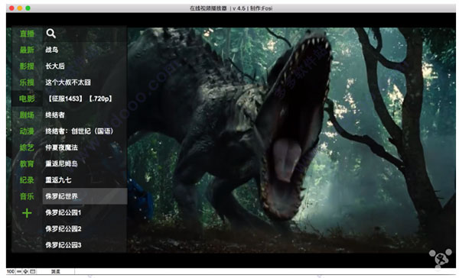The width and height of the screenshot is (459, 278).
Task: Click the window layout icon in status bar
Action: pyautogui.click(x=33, y=272)
